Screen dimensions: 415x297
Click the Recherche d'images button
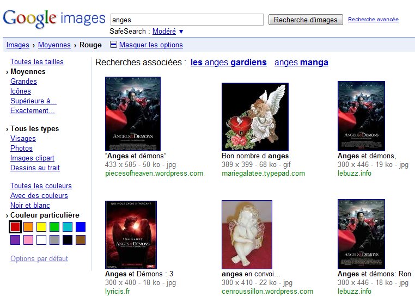[306, 20]
